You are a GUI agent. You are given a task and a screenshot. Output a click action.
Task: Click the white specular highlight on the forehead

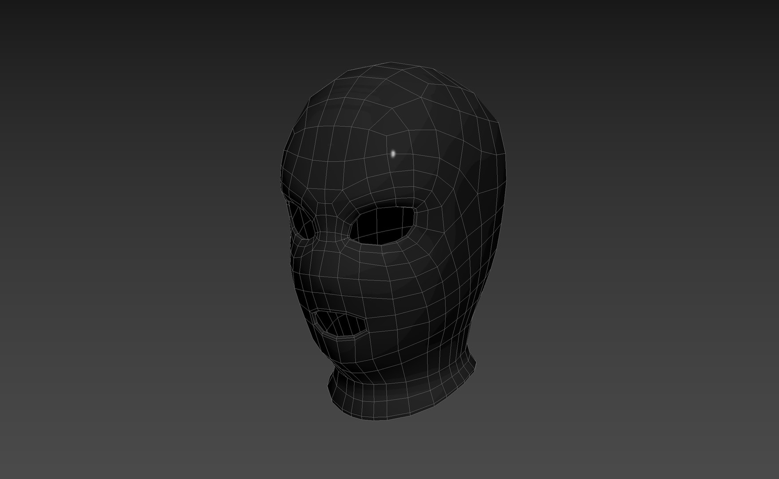tap(393, 154)
